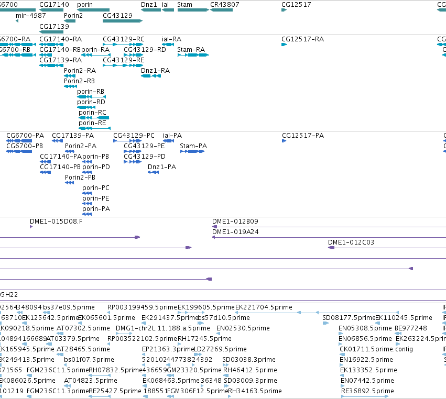Click protein label CG17140-PA
The image size is (446, 399).
pyautogui.click(x=61, y=157)
